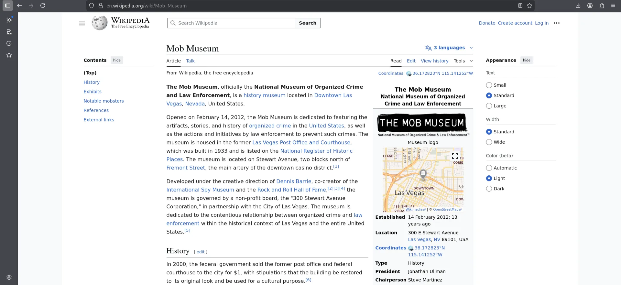
Task: Open bookmarks star icon in sidebar
Action: click(9, 55)
